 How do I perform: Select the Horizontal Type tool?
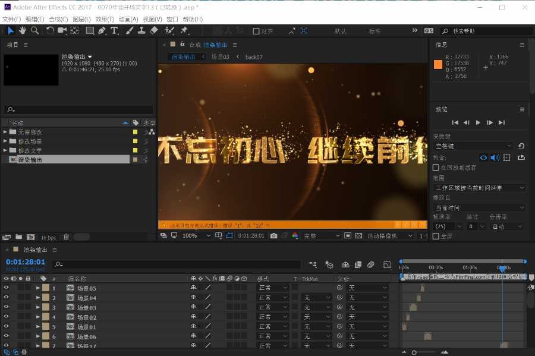coord(114,31)
